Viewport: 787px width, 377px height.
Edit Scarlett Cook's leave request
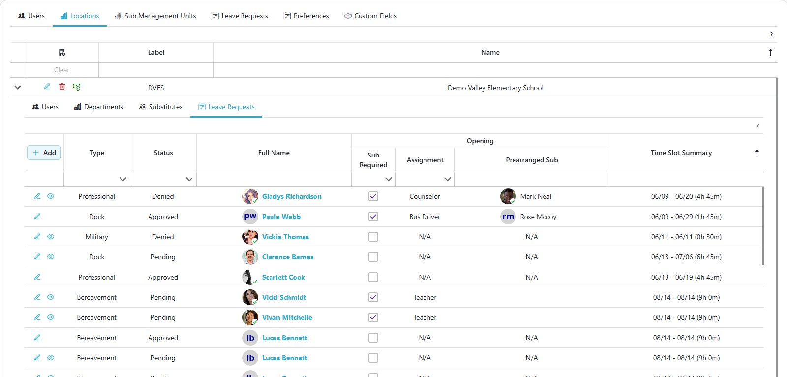pyautogui.click(x=37, y=277)
